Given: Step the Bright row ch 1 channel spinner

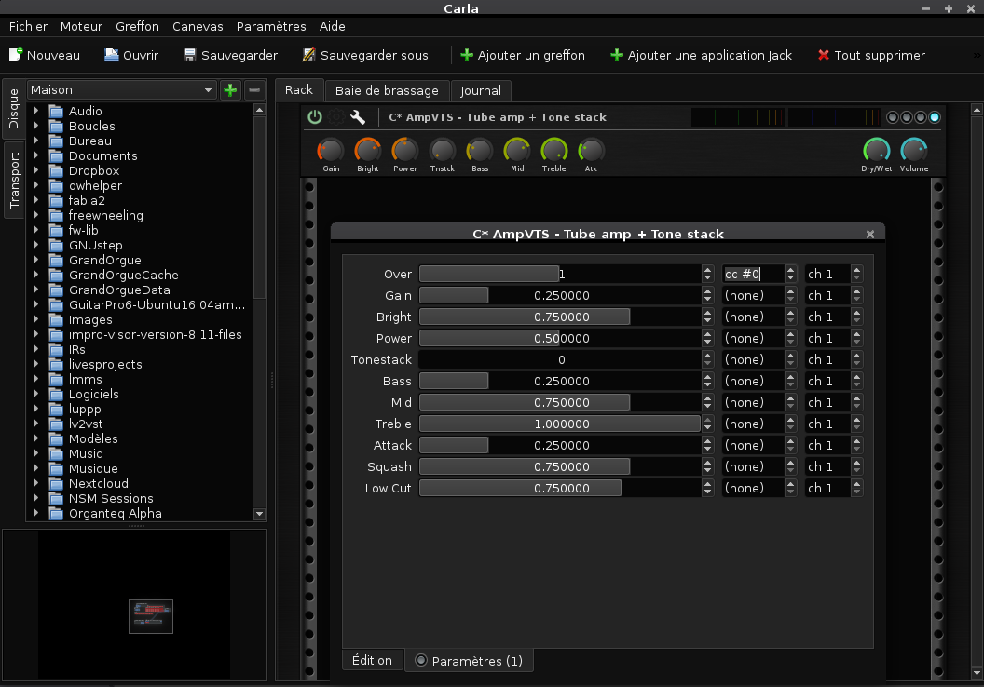Looking at the screenshot, I should 856,317.
